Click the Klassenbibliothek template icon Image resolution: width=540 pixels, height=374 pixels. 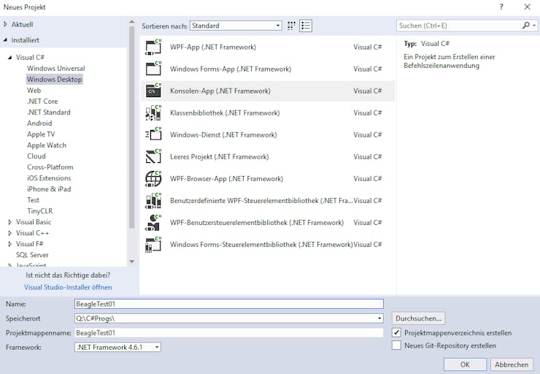click(x=153, y=113)
